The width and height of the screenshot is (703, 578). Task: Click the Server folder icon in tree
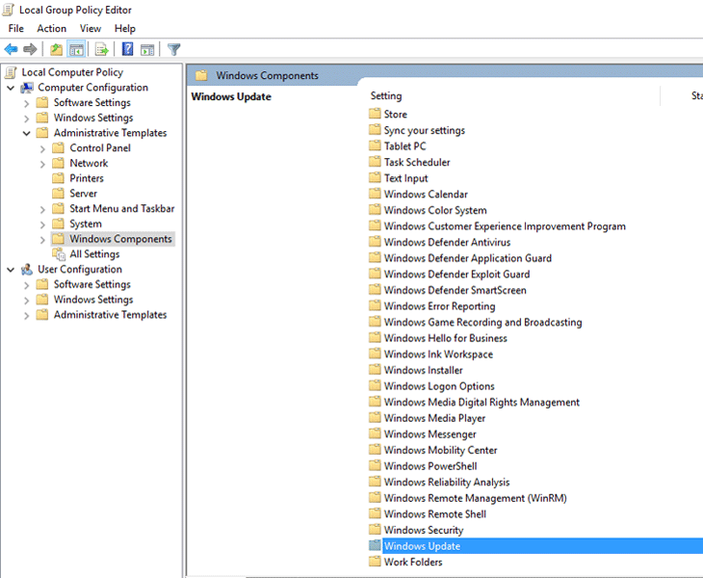pyautogui.click(x=59, y=194)
